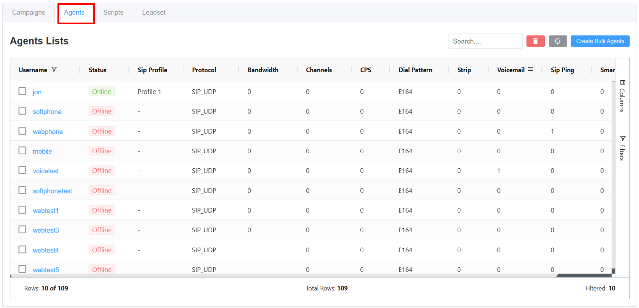639x308 pixels.
Task: Sort by the Status column header
Action: tap(97, 70)
